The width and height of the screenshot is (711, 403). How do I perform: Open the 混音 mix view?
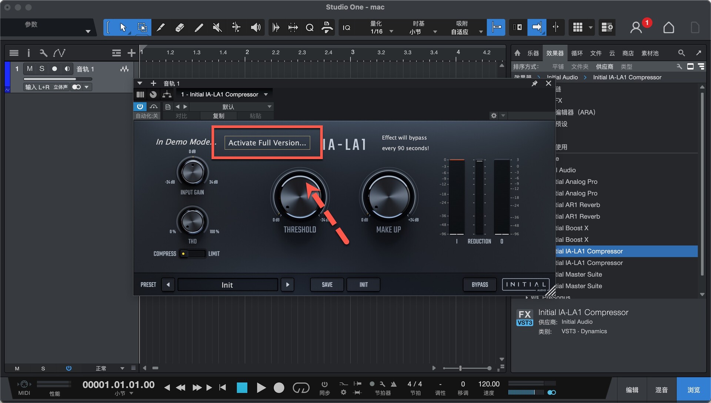(x=661, y=390)
